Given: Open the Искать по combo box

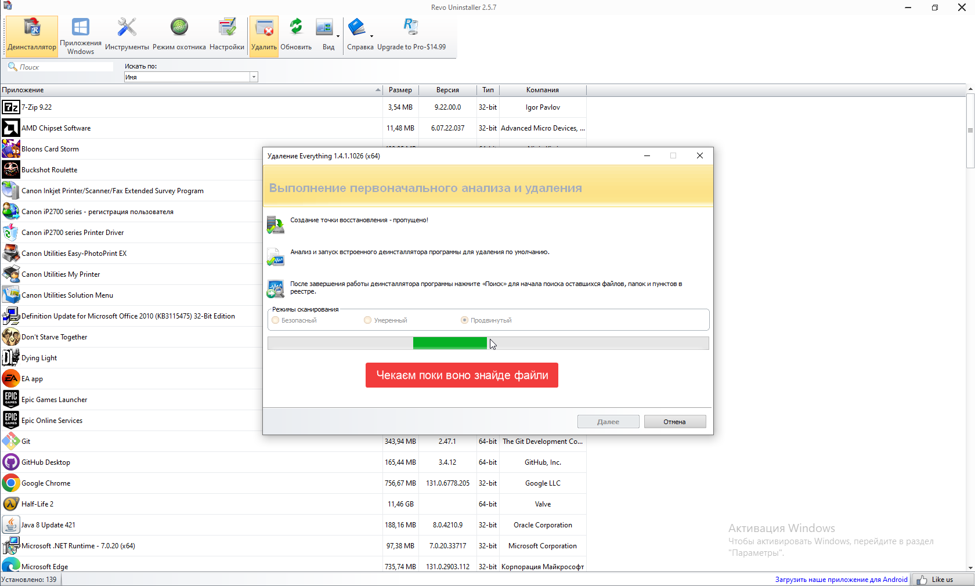Looking at the screenshot, I should point(191,77).
